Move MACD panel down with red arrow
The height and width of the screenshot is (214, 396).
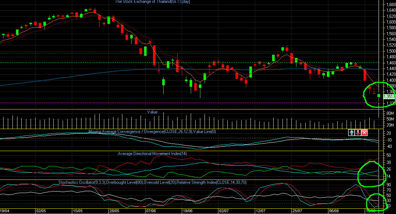pyautogui.click(x=358, y=133)
